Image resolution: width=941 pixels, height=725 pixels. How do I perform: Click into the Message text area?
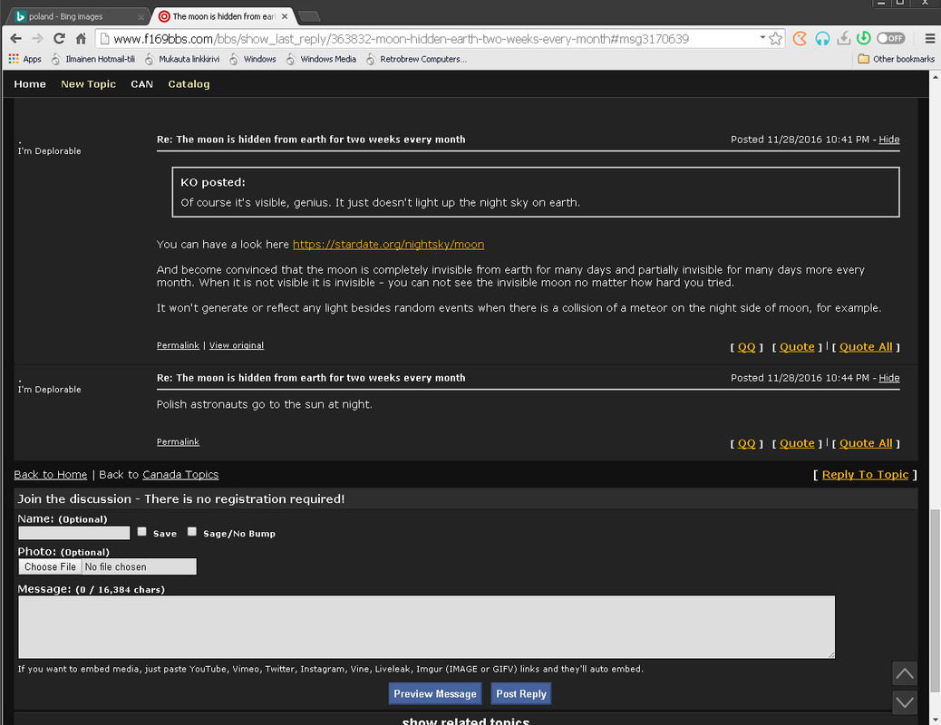427,626
